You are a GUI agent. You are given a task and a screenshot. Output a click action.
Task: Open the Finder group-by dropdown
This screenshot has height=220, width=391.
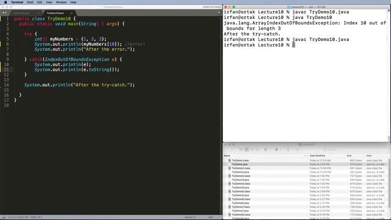pos(267,150)
